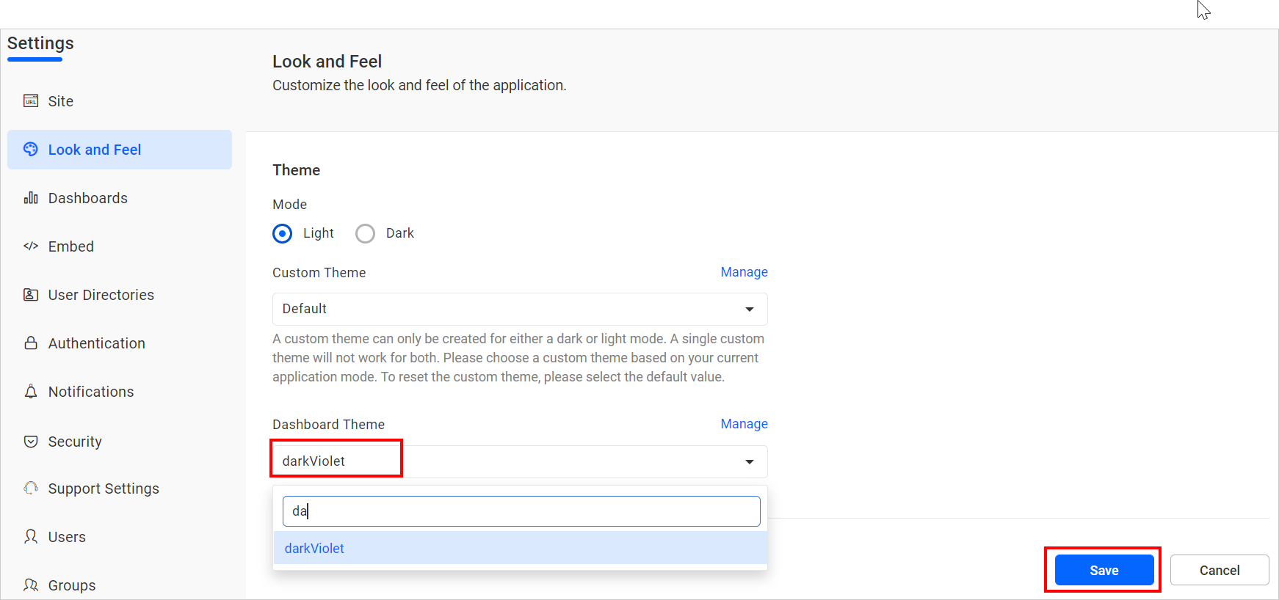The image size is (1279, 600).
Task: Click the Cancel button
Action: pyautogui.click(x=1219, y=570)
